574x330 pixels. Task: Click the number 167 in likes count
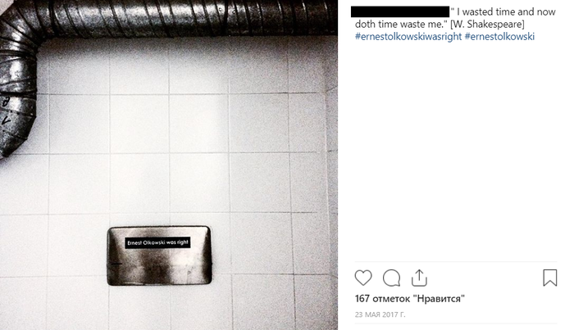(362, 299)
